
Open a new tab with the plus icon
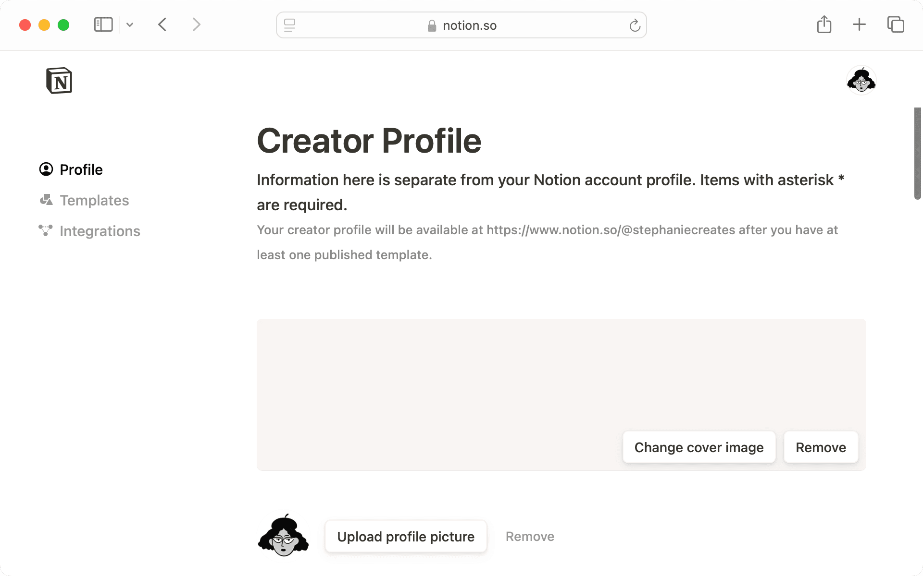859,24
